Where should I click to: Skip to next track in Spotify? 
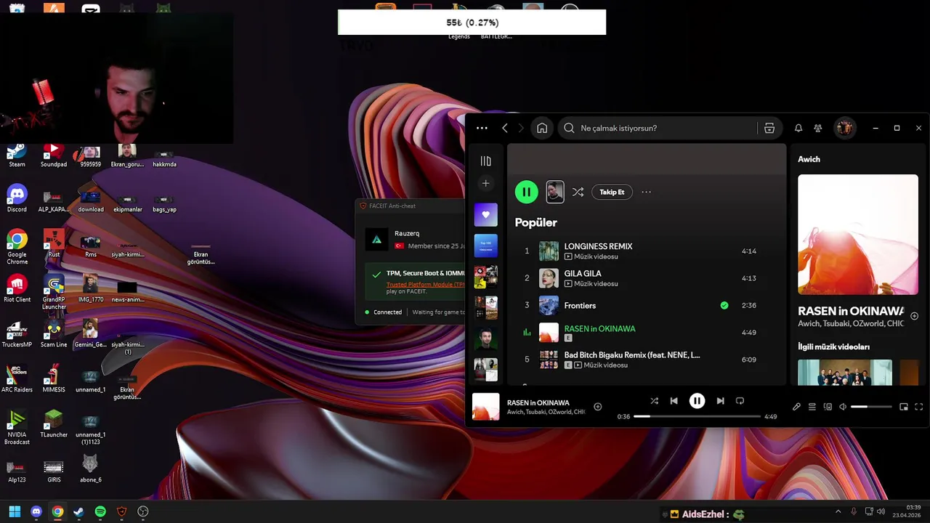720,401
